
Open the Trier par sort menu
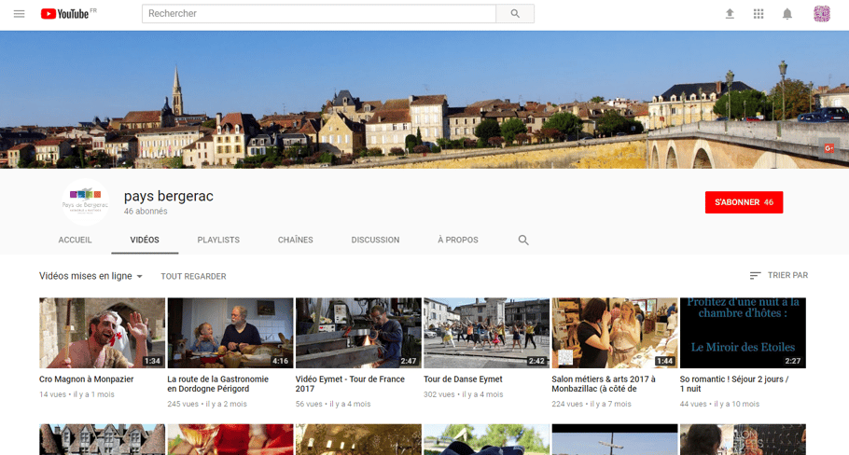coord(779,276)
